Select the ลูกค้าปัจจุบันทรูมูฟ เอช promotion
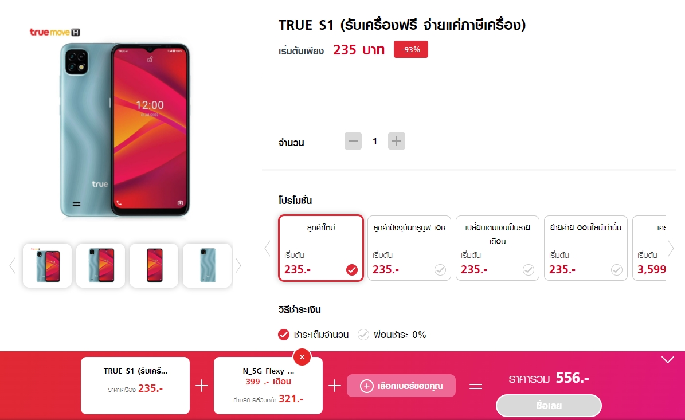The height and width of the screenshot is (420, 685). (x=409, y=248)
